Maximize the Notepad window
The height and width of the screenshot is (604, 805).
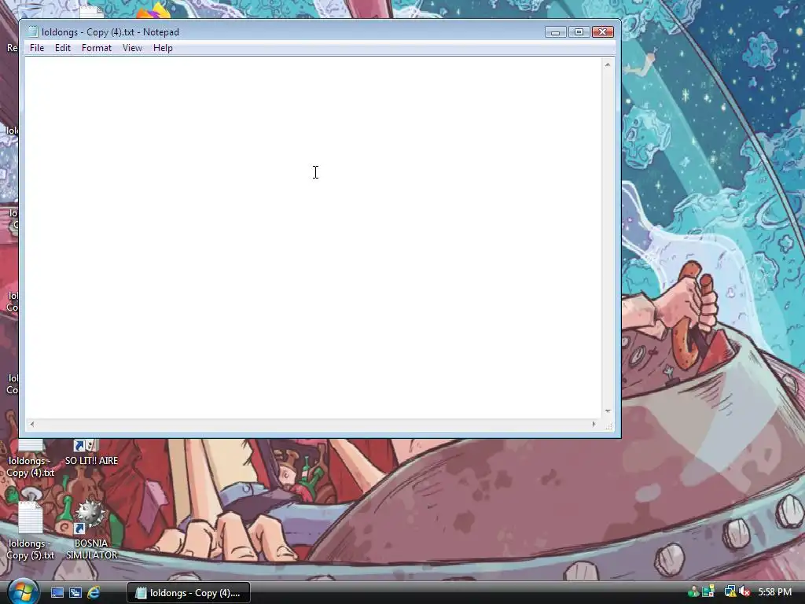[x=579, y=32]
